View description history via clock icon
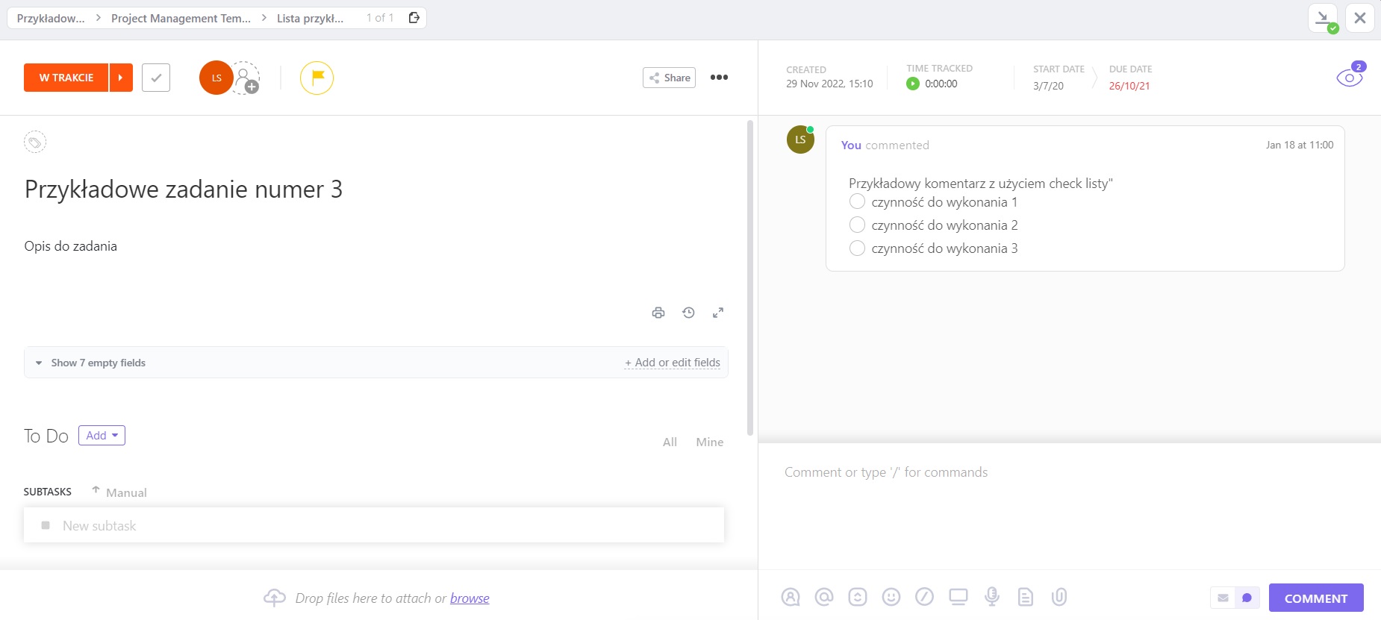This screenshot has width=1381, height=620. click(688, 313)
